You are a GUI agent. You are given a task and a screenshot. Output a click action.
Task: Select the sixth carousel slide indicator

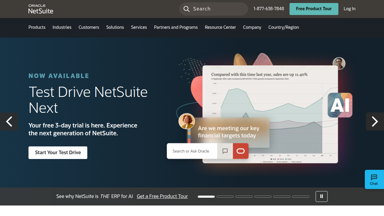point(301,196)
